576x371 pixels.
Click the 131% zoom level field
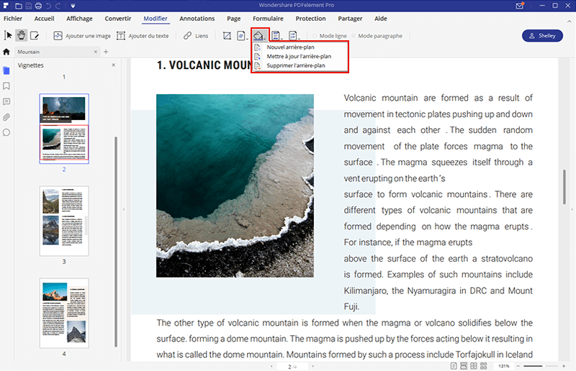503,366
